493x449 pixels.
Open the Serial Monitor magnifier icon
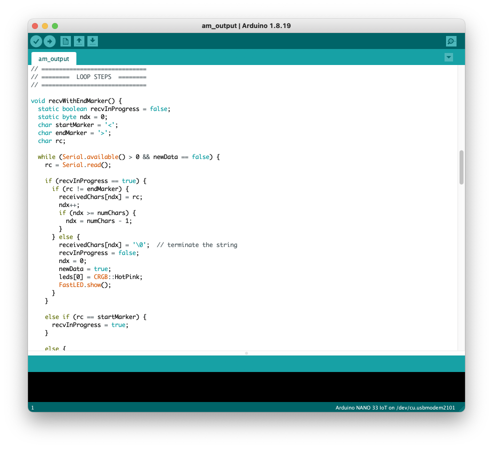tap(451, 41)
